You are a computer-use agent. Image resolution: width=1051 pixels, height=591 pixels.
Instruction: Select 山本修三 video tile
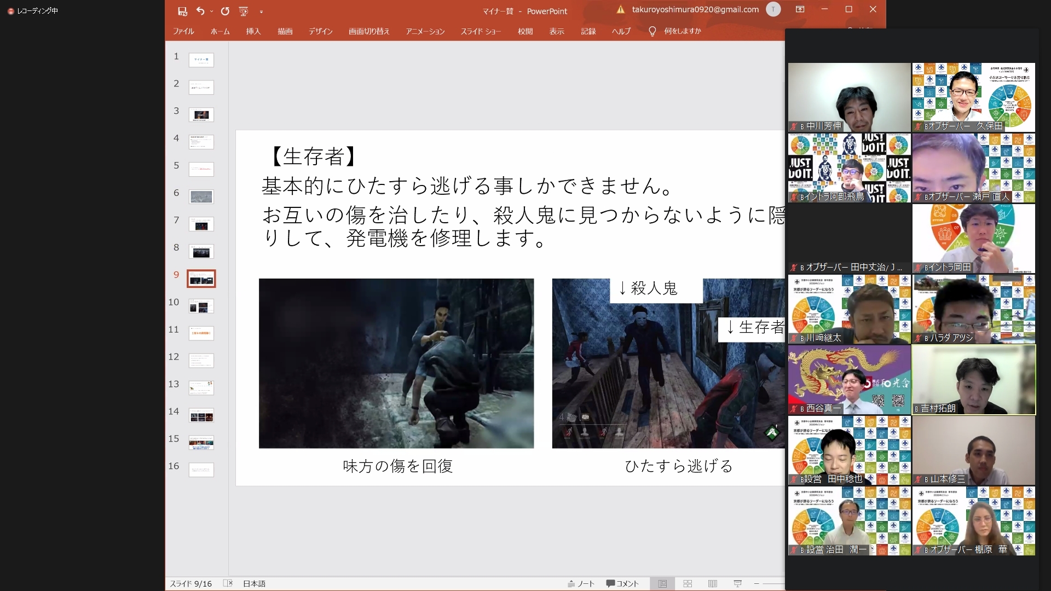pyautogui.click(x=974, y=450)
